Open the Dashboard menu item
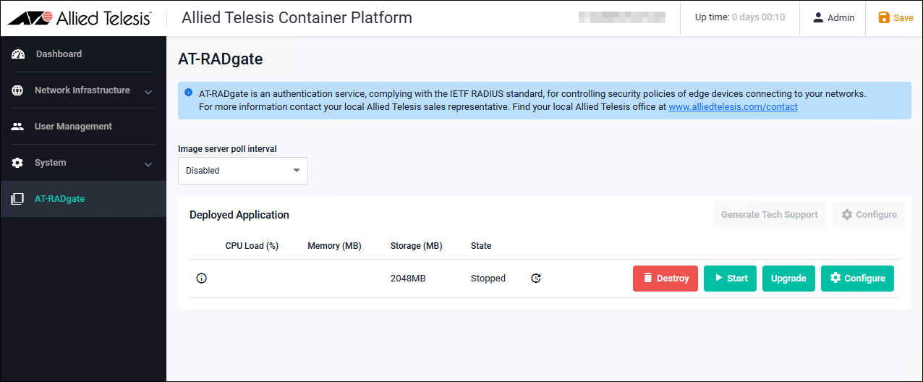This screenshot has height=382, width=923. [59, 54]
